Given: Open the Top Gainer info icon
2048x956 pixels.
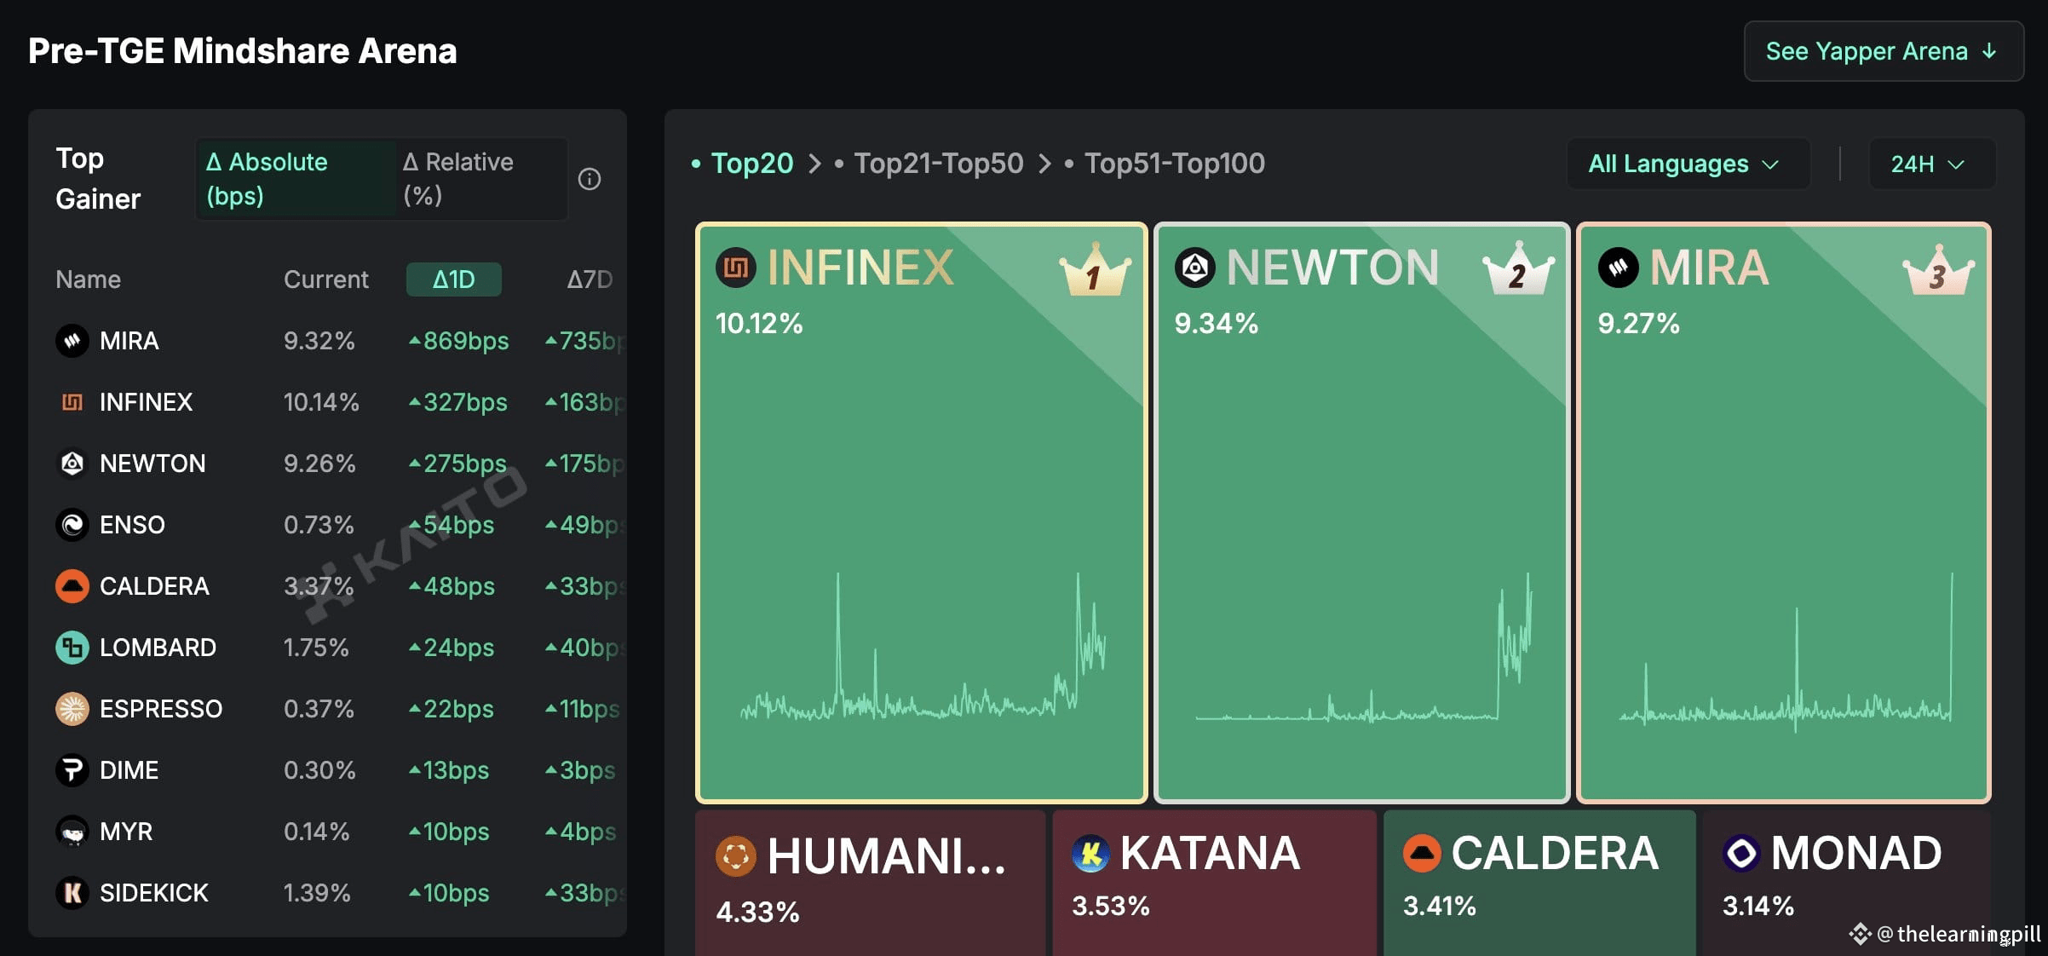Looking at the screenshot, I should [590, 179].
